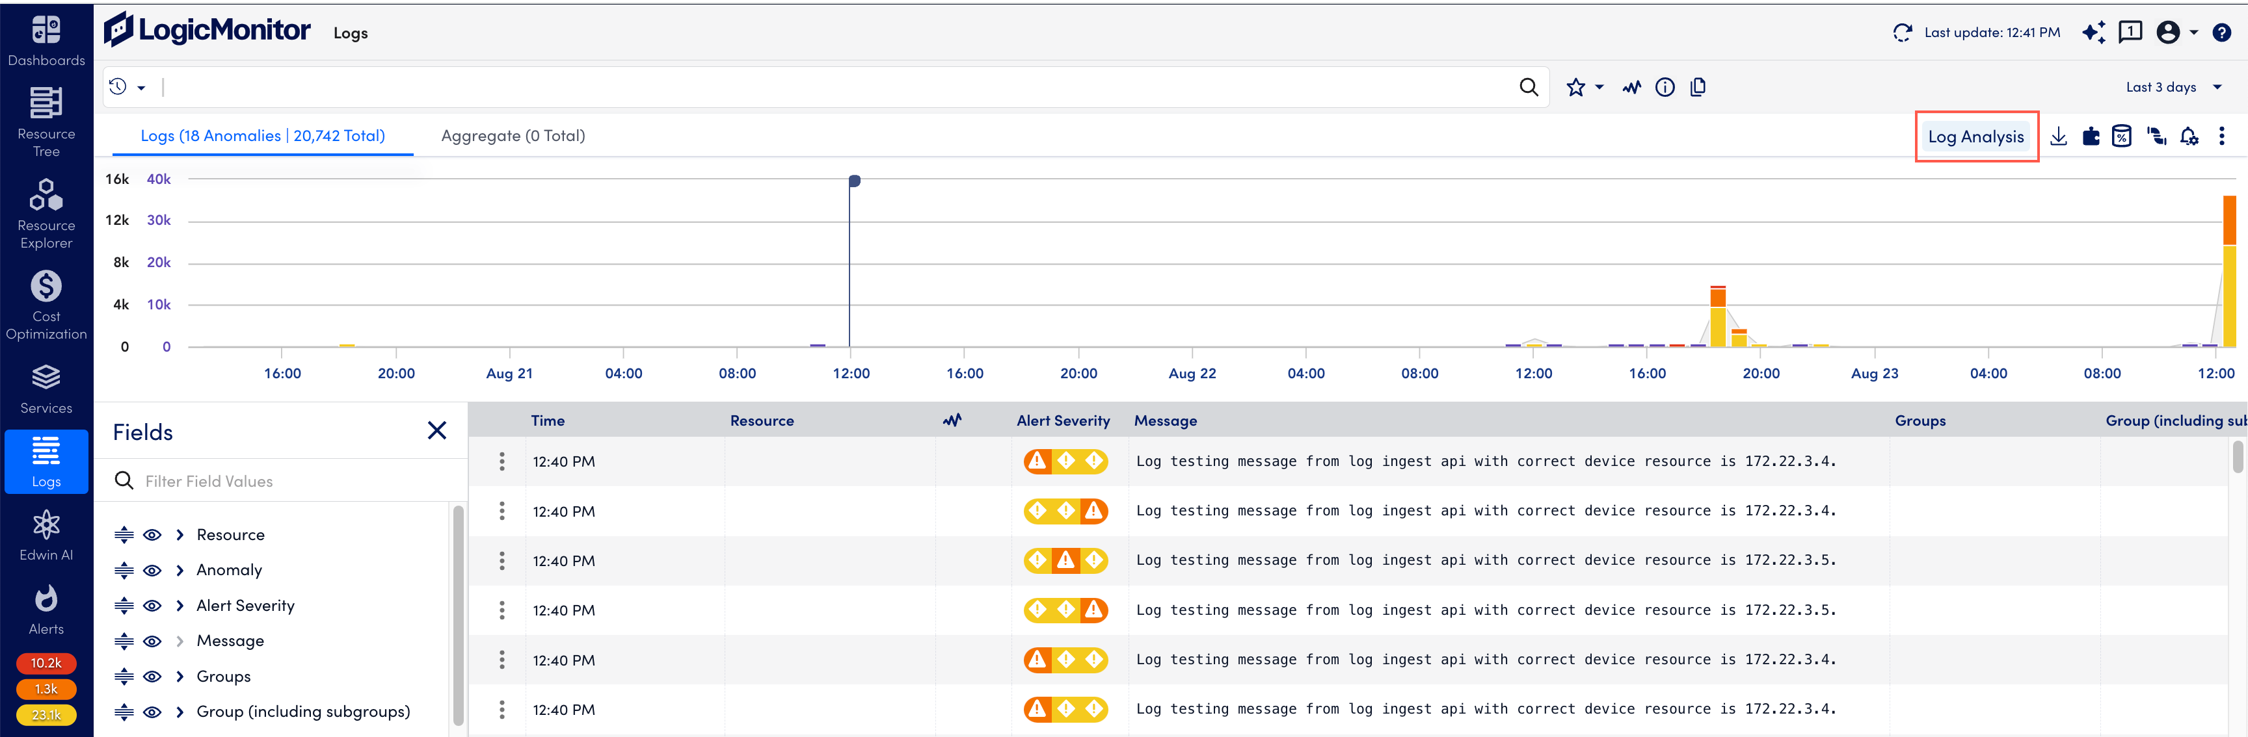The width and height of the screenshot is (2248, 737).
Task: Open the saved searches dropdown arrow
Action: point(1599,87)
